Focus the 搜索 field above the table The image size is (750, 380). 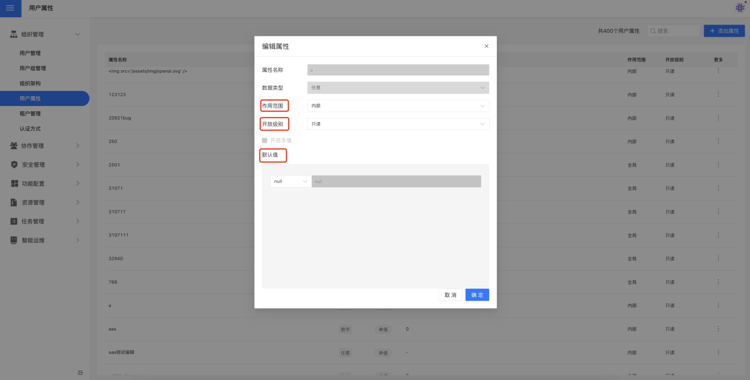coord(673,31)
